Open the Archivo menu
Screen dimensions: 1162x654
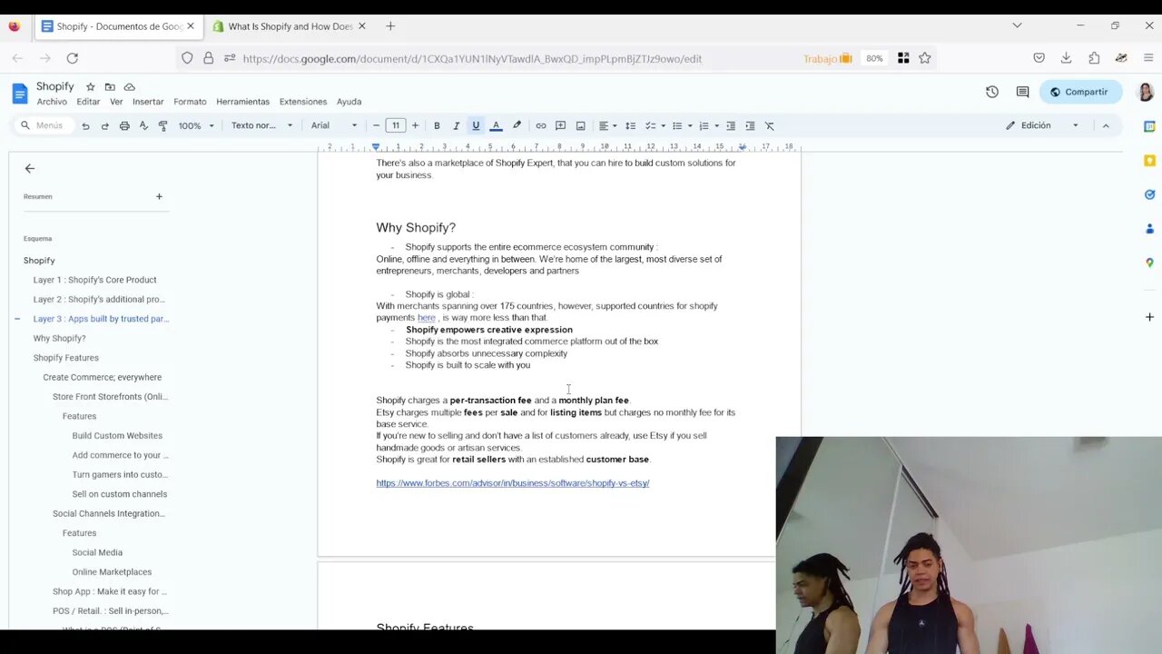point(52,102)
